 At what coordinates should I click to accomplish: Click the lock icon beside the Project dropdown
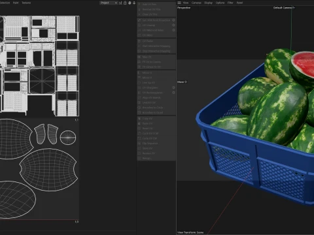tap(125, 3)
